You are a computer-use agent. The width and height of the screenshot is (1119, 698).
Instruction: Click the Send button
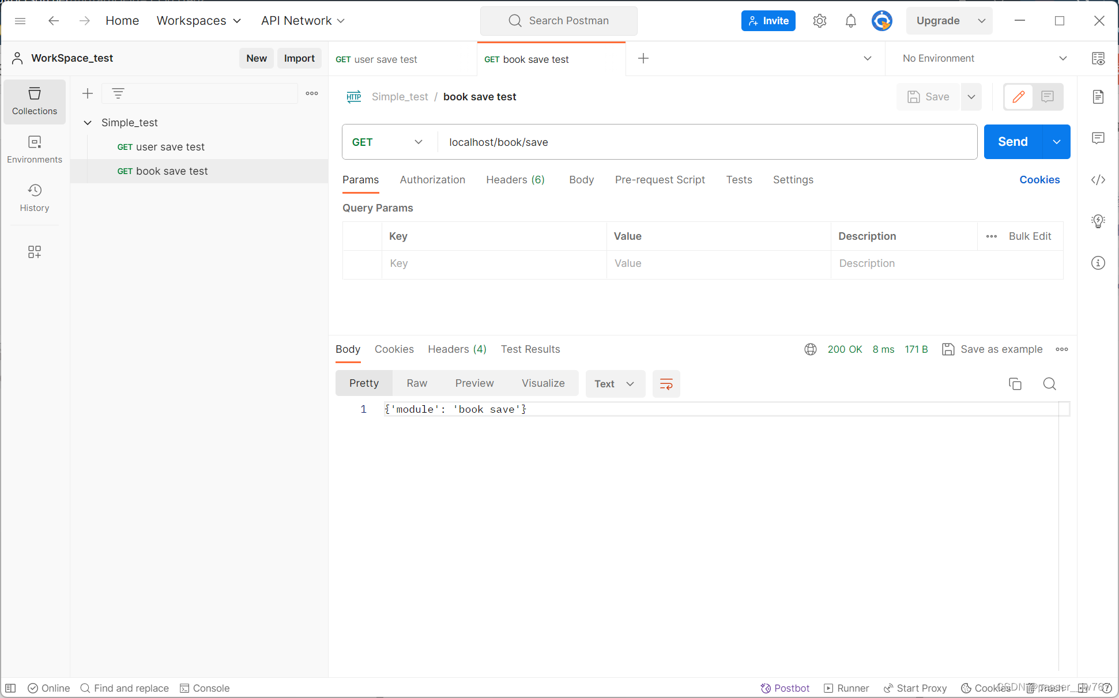tap(1013, 142)
